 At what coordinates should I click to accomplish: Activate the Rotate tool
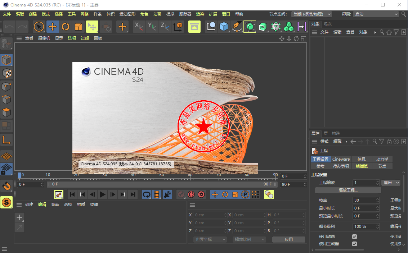pyautogui.click(x=66, y=27)
